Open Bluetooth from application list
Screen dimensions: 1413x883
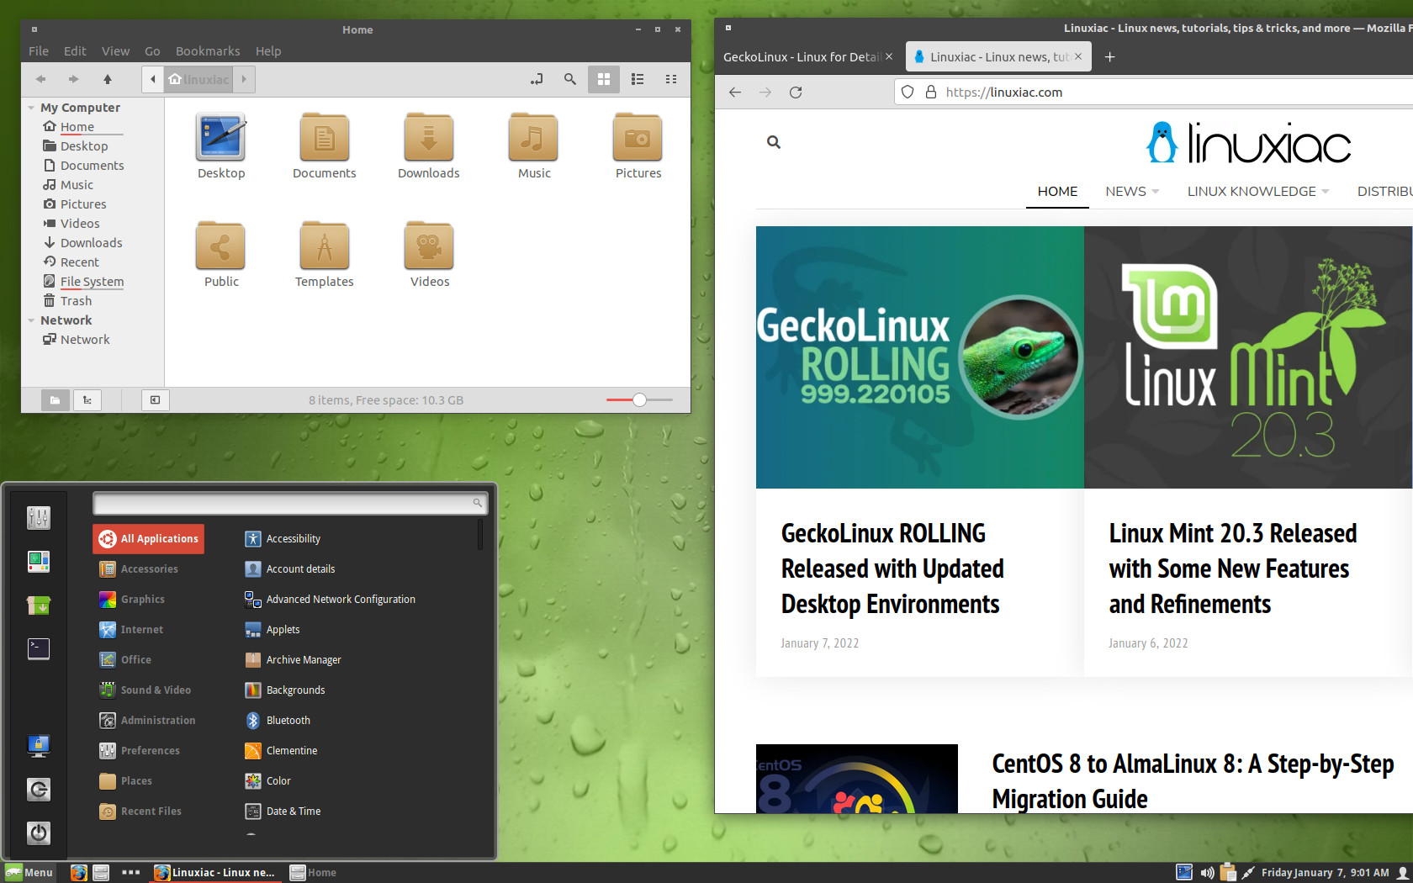point(278,721)
